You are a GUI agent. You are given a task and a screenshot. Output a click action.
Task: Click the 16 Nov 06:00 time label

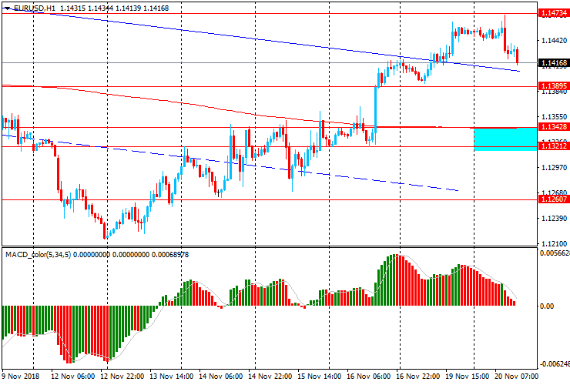click(368, 377)
